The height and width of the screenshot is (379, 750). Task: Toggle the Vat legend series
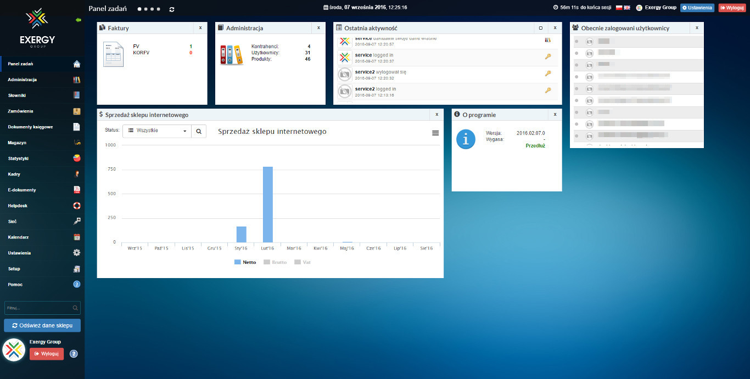click(x=303, y=262)
